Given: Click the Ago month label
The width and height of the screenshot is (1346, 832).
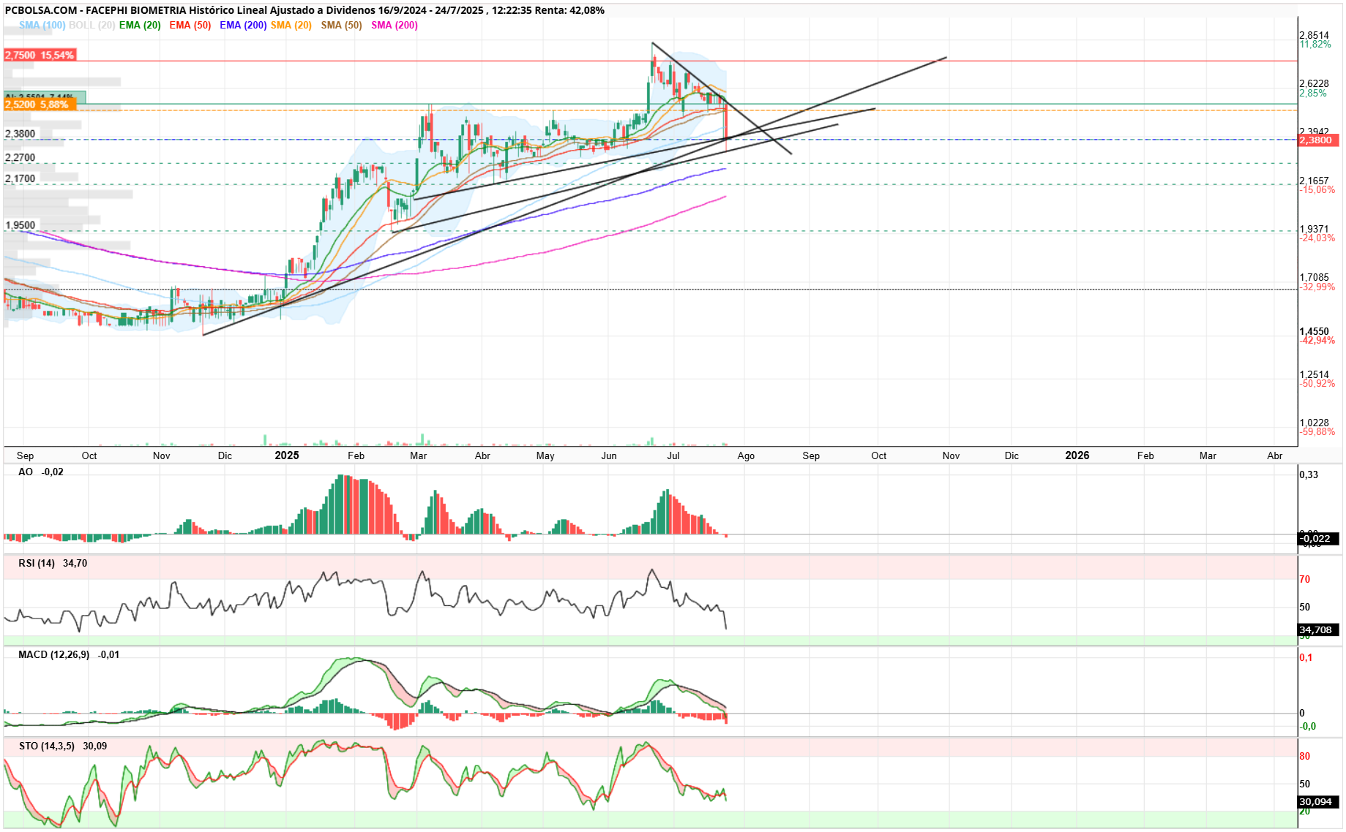Looking at the screenshot, I should [x=746, y=456].
